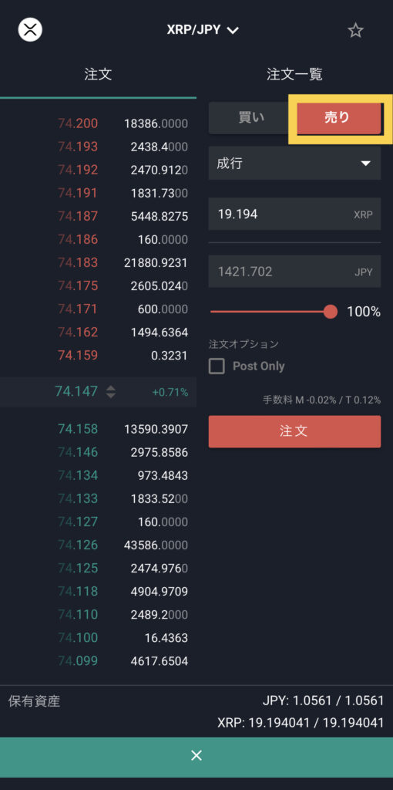Pick the lowest ask price 74.159
This screenshot has width=393, height=790.
coord(78,356)
